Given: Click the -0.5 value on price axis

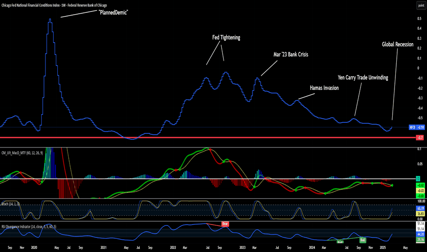Looking at the screenshot, I should point(420,118).
